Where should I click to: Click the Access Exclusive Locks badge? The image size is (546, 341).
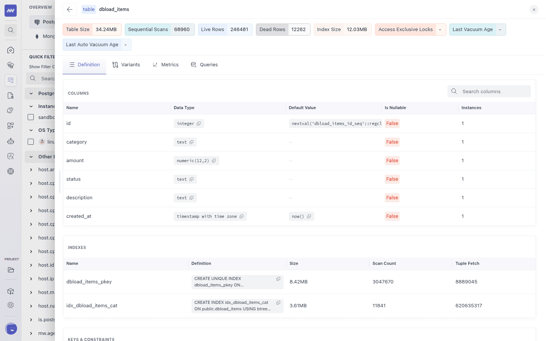coord(411,30)
